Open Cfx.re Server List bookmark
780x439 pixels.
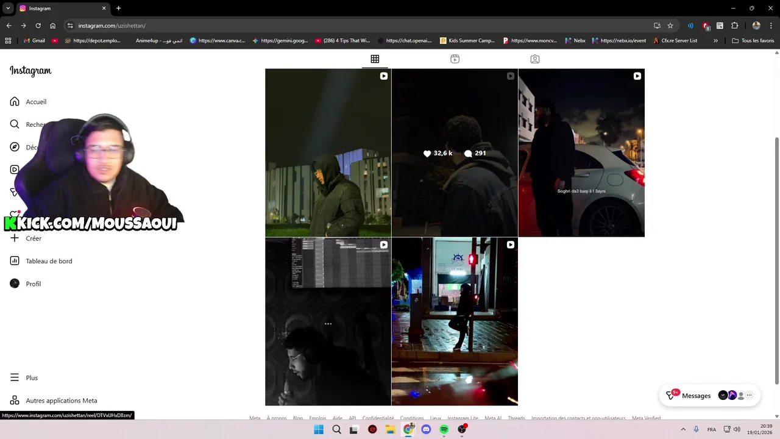point(675,41)
